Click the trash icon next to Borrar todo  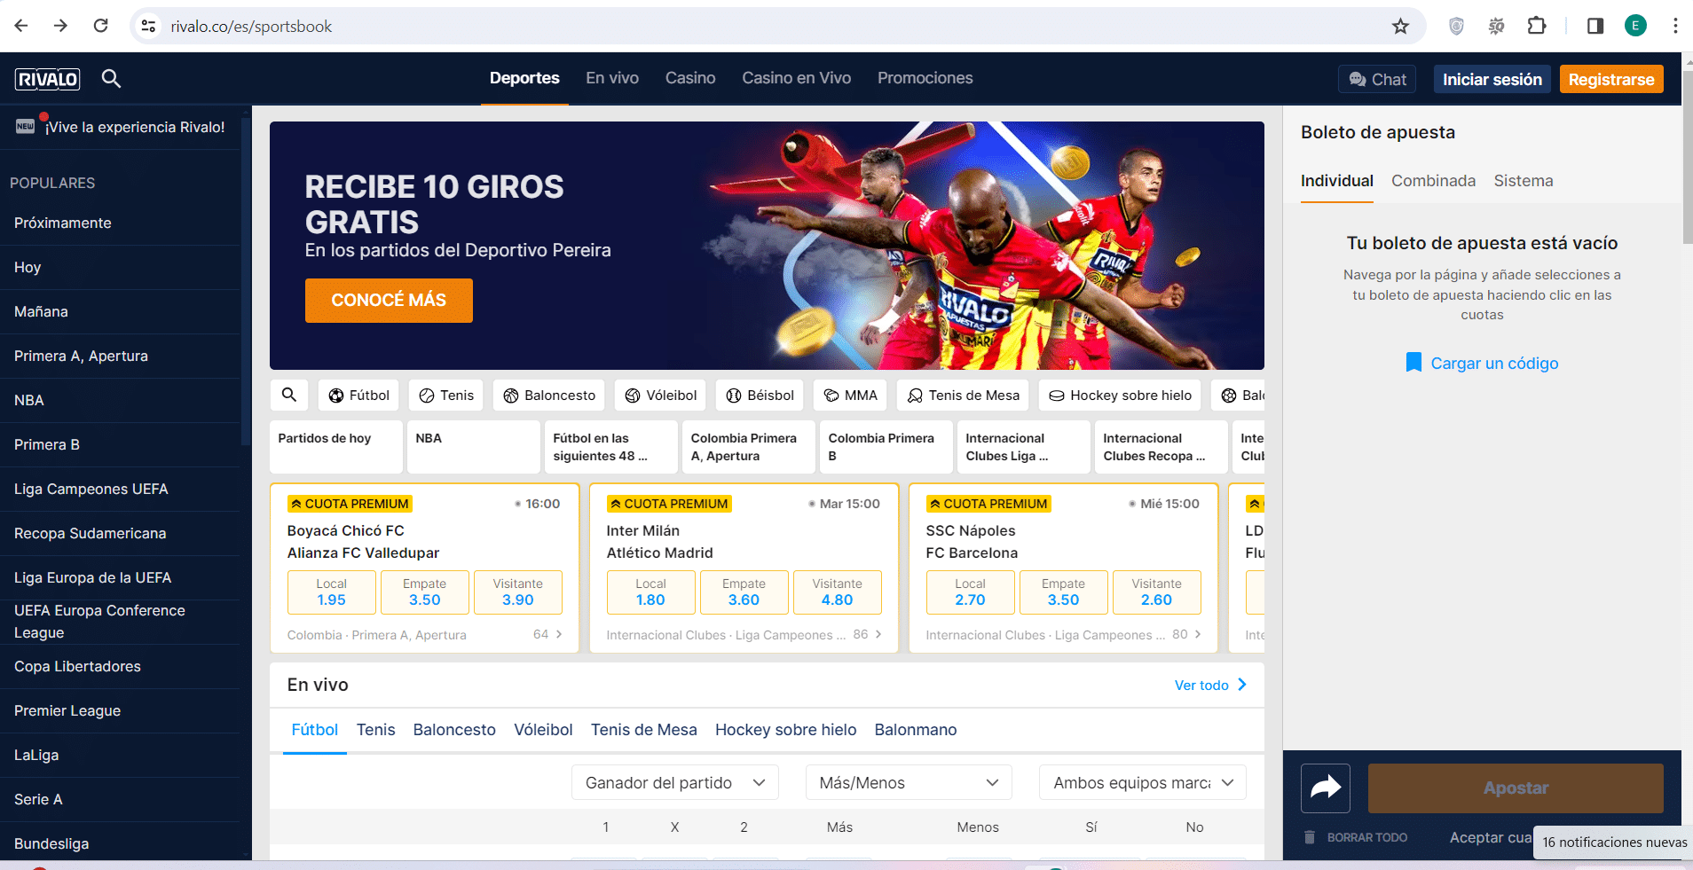pos(1310,837)
